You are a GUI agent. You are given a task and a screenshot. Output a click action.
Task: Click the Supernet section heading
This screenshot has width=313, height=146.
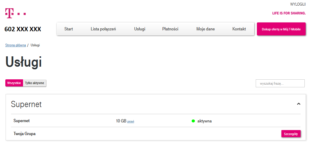click(x=26, y=104)
